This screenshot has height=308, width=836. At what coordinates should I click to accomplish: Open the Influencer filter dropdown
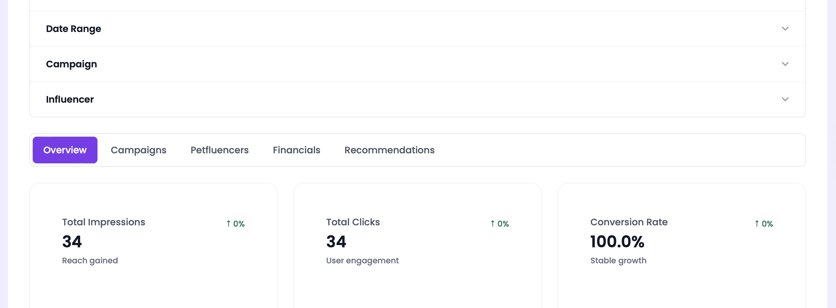click(x=70, y=99)
